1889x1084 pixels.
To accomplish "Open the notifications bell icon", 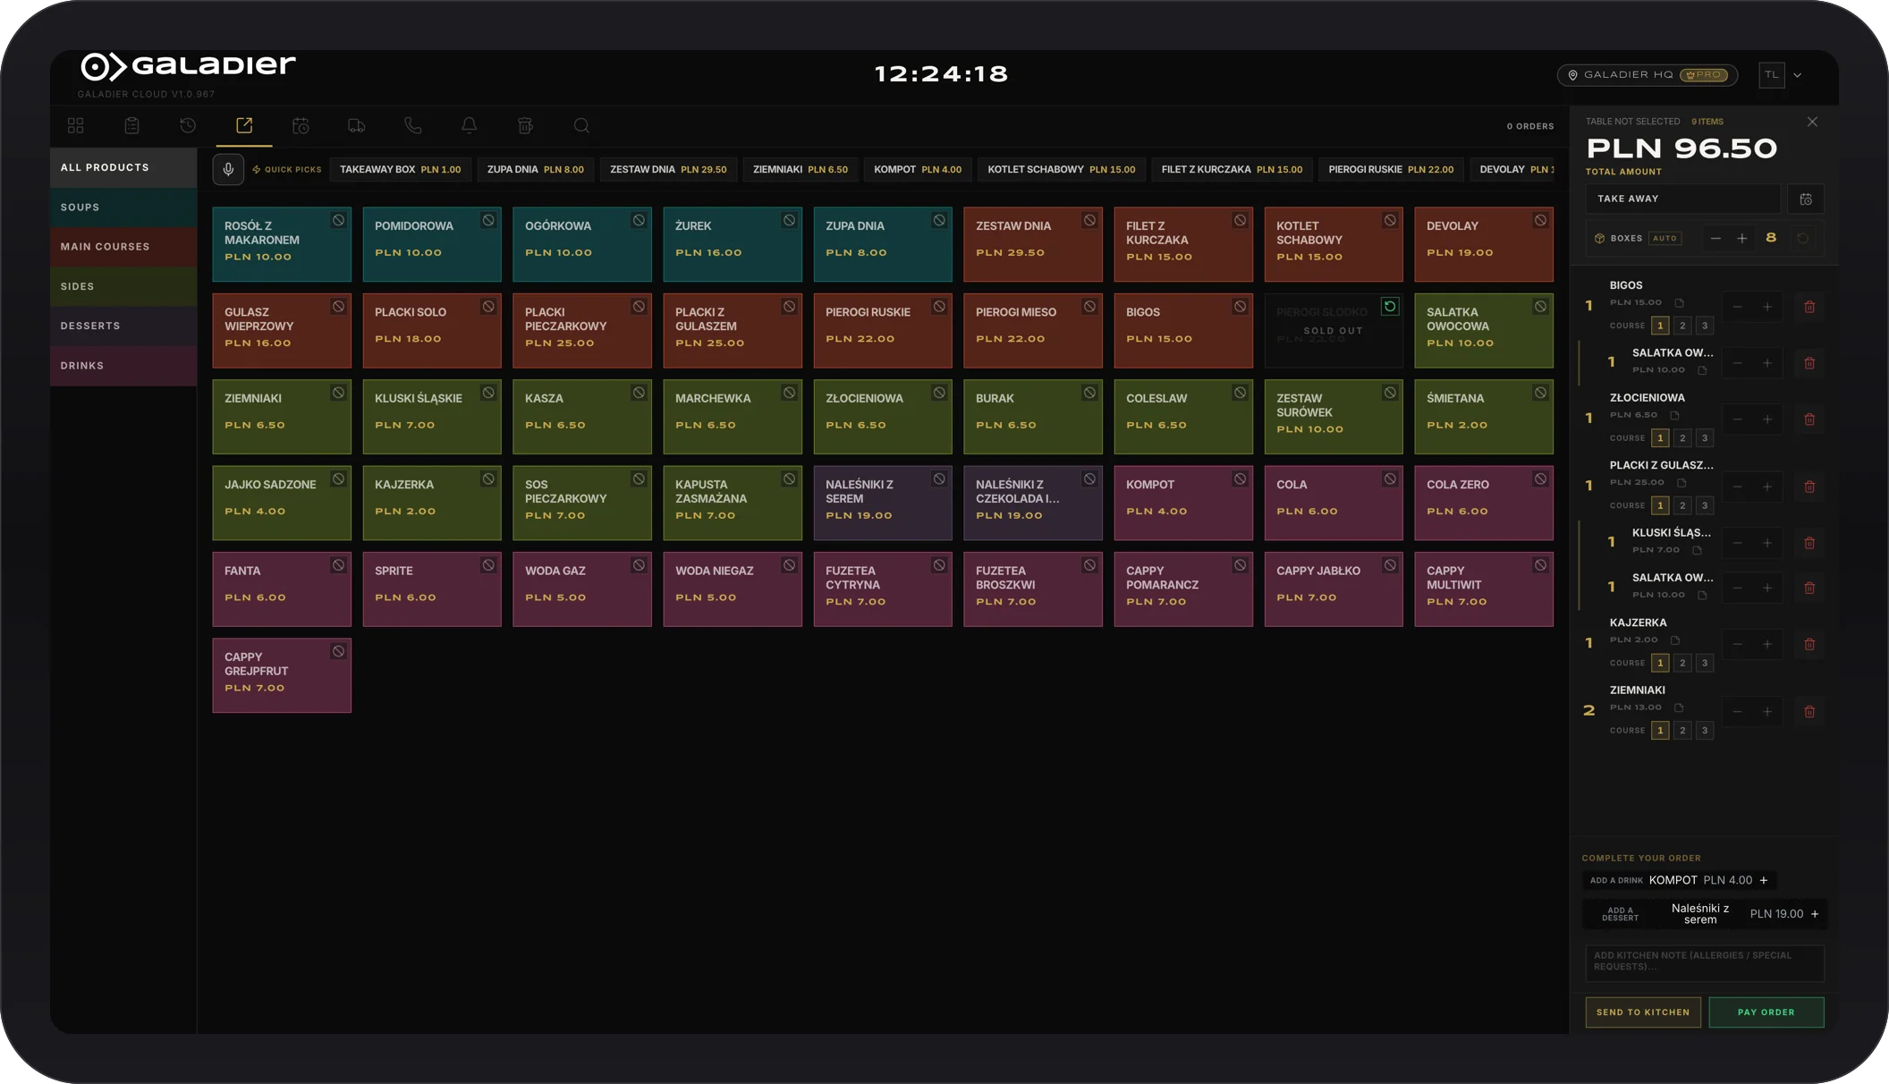I will tap(469, 126).
